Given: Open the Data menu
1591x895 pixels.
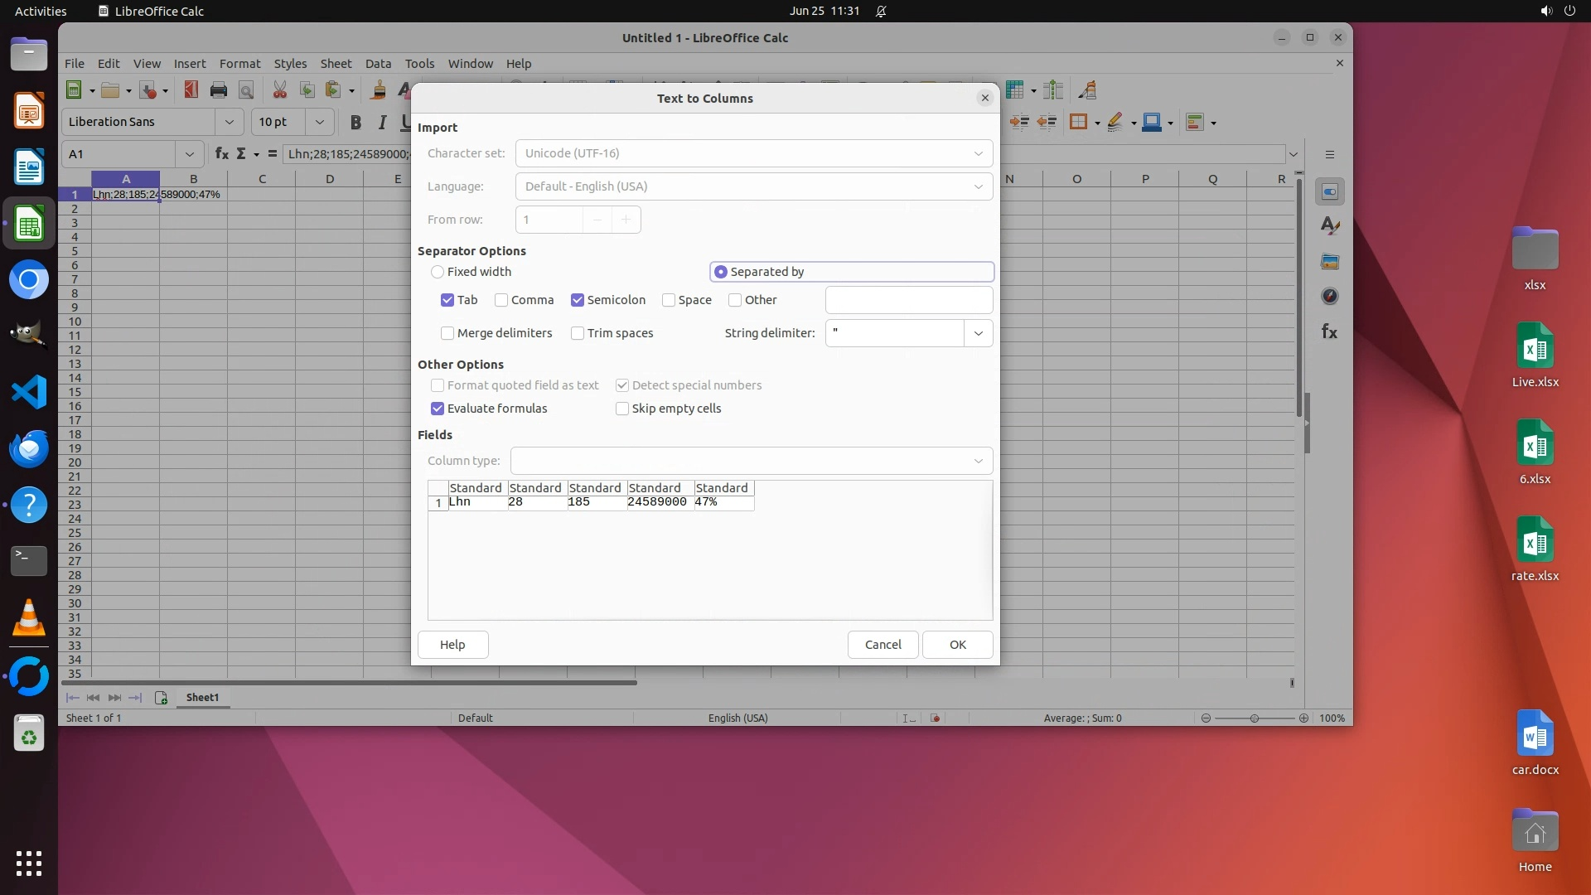Looking at the screenshot, I should [378, 64].
